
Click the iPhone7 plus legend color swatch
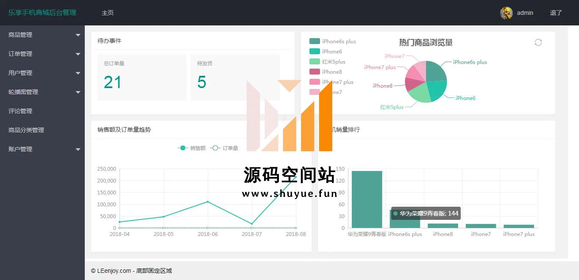click(x=315, y=82)
